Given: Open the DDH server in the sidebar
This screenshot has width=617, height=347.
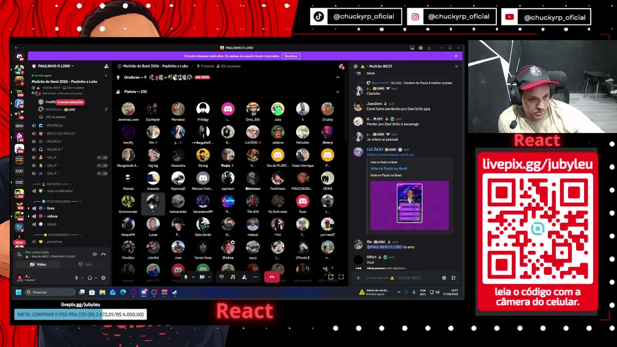Looking at the screenshot, I should 19,126.
